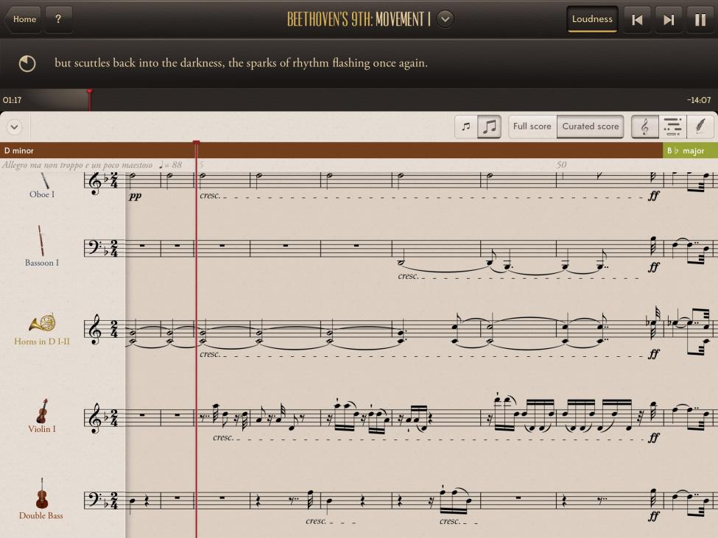Click the elapsed time 01:17
This screenshot has height=538, width=718.
tap(12, 100)
